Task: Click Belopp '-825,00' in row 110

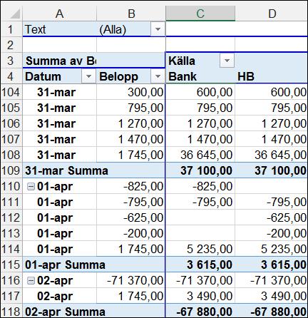Action: click(131, 186)
